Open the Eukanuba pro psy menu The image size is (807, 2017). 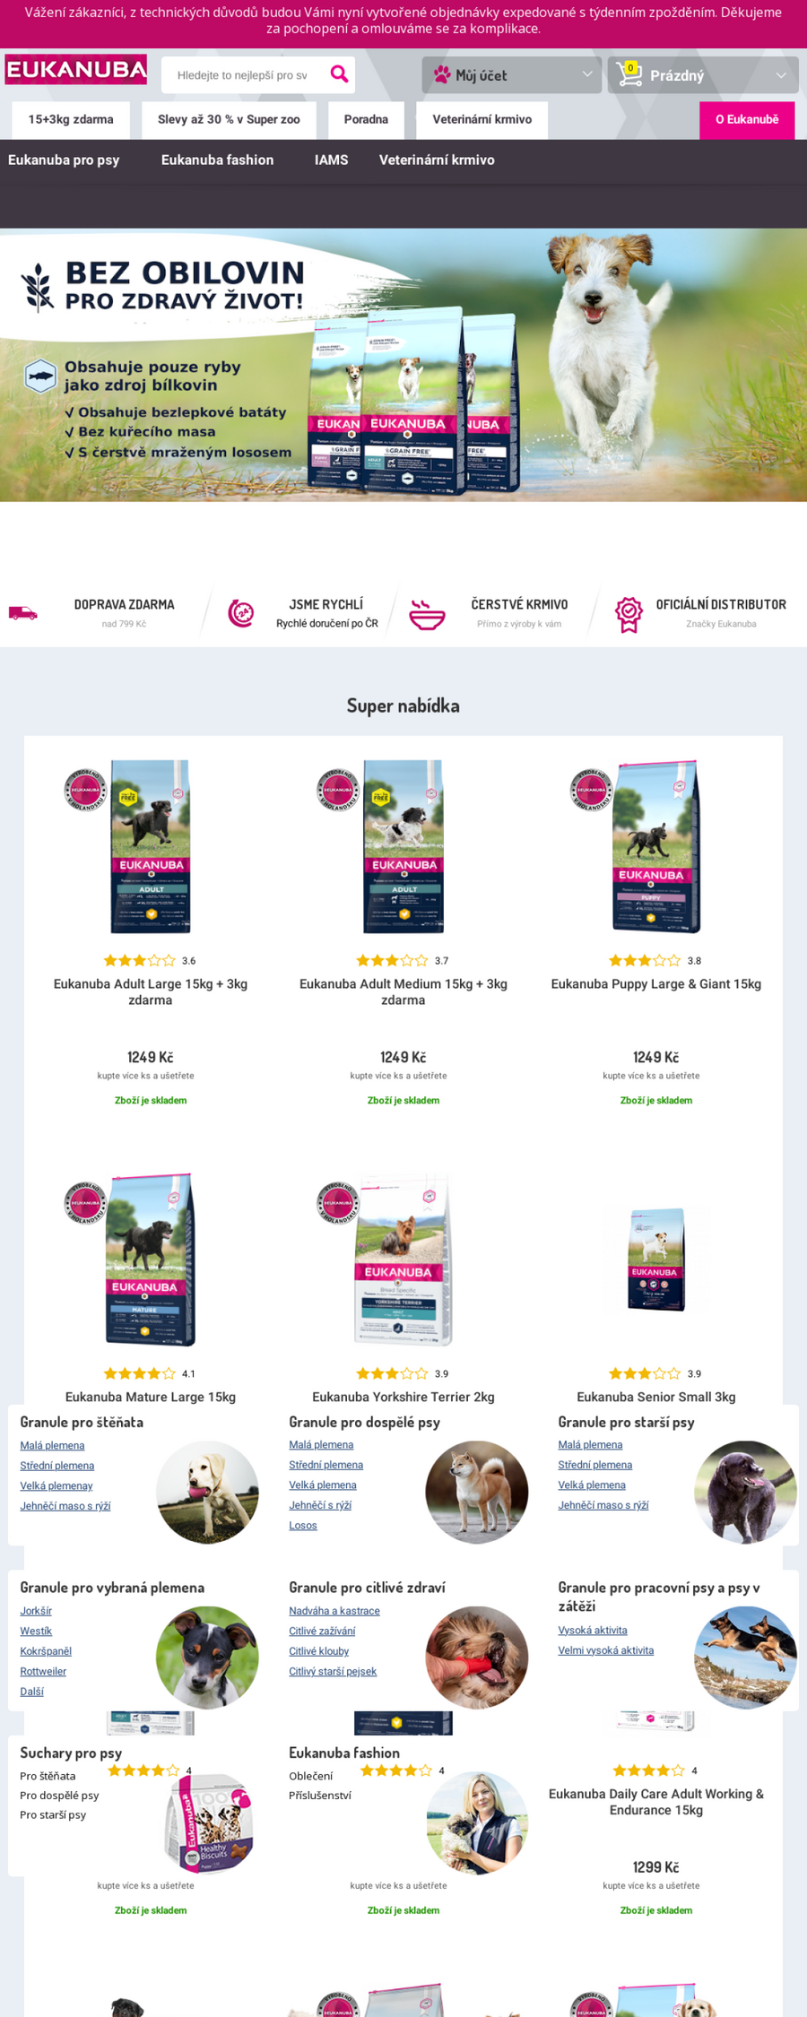tap(64, 160)
